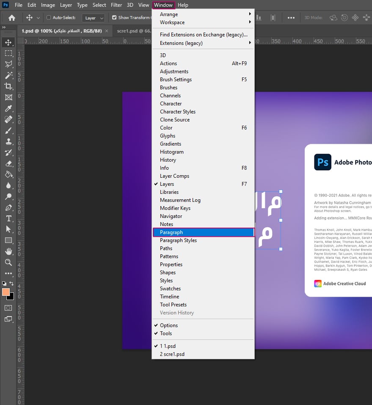372x405 pixels.
Task: Open the Help menu
Action: point(183,5)
